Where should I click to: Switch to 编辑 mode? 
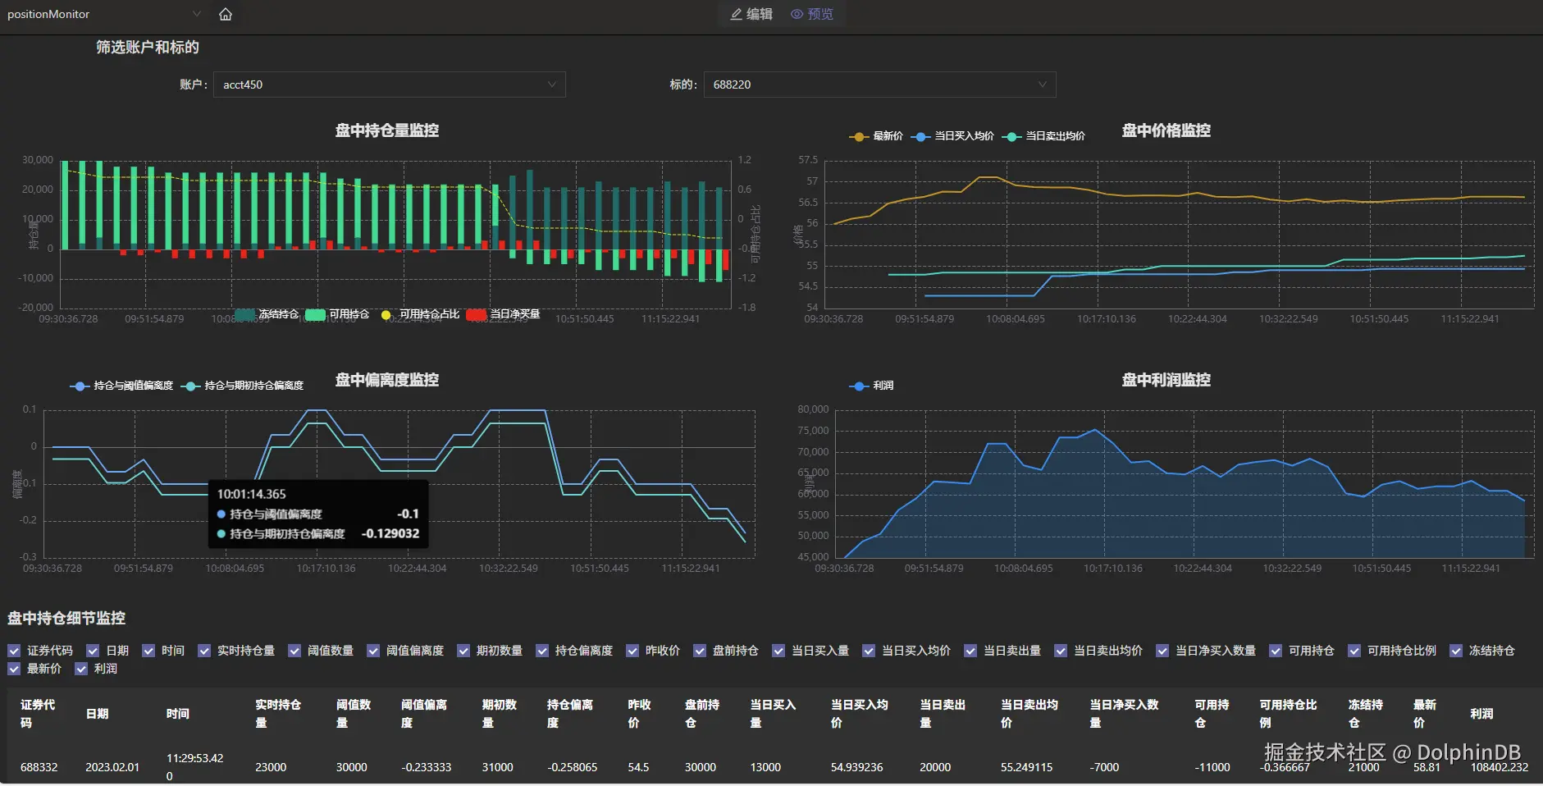[x=752, y=14]
